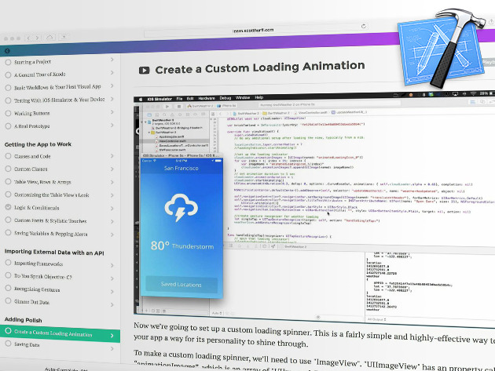495x371 pixels.
Task: Go back with the browser back arrow
Action: (28, 38)
